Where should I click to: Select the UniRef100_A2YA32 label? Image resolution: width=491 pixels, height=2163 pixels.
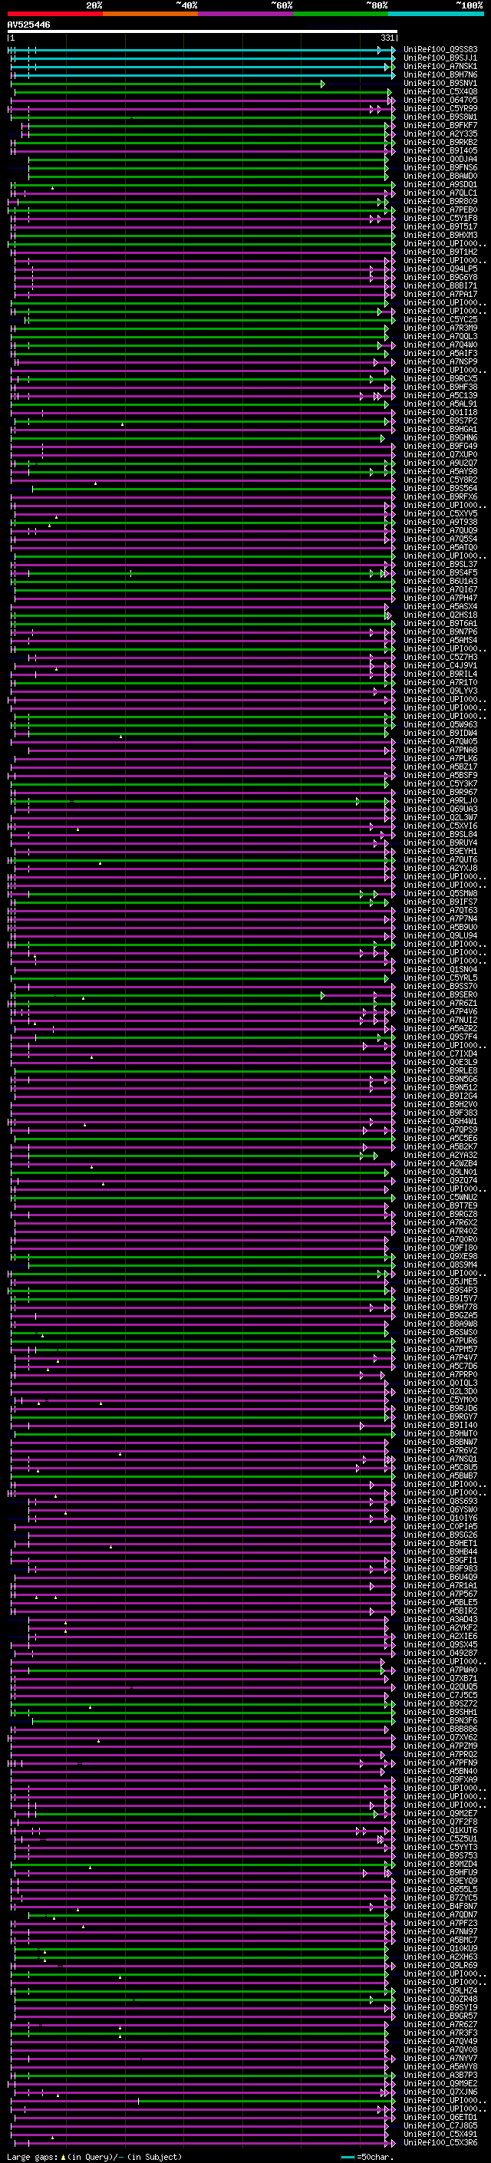(x=440, y=1156)
